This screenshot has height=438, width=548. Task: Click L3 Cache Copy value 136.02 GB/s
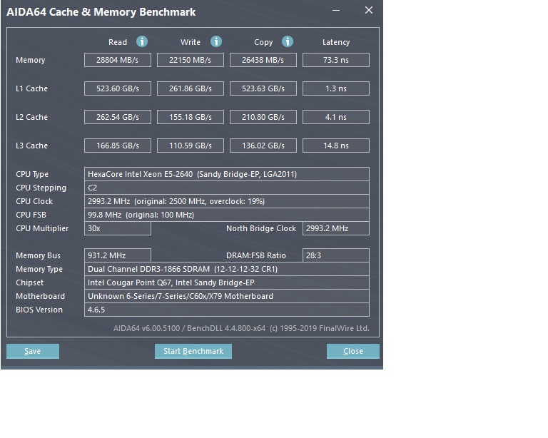(x=263, y=146)
